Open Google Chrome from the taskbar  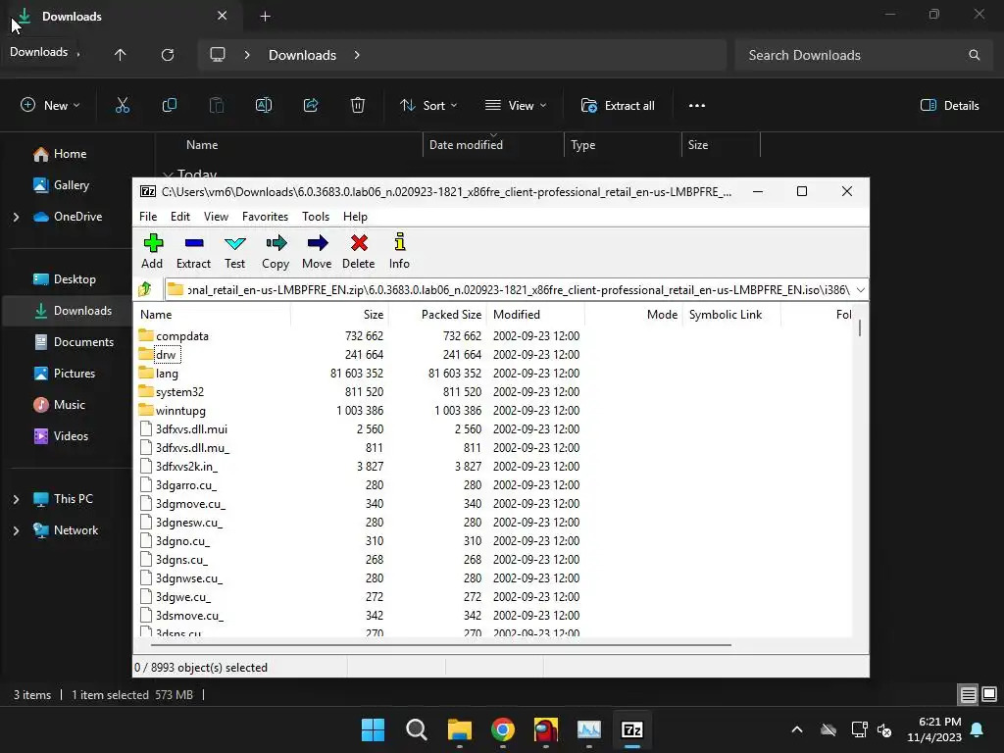coord(503,729)
